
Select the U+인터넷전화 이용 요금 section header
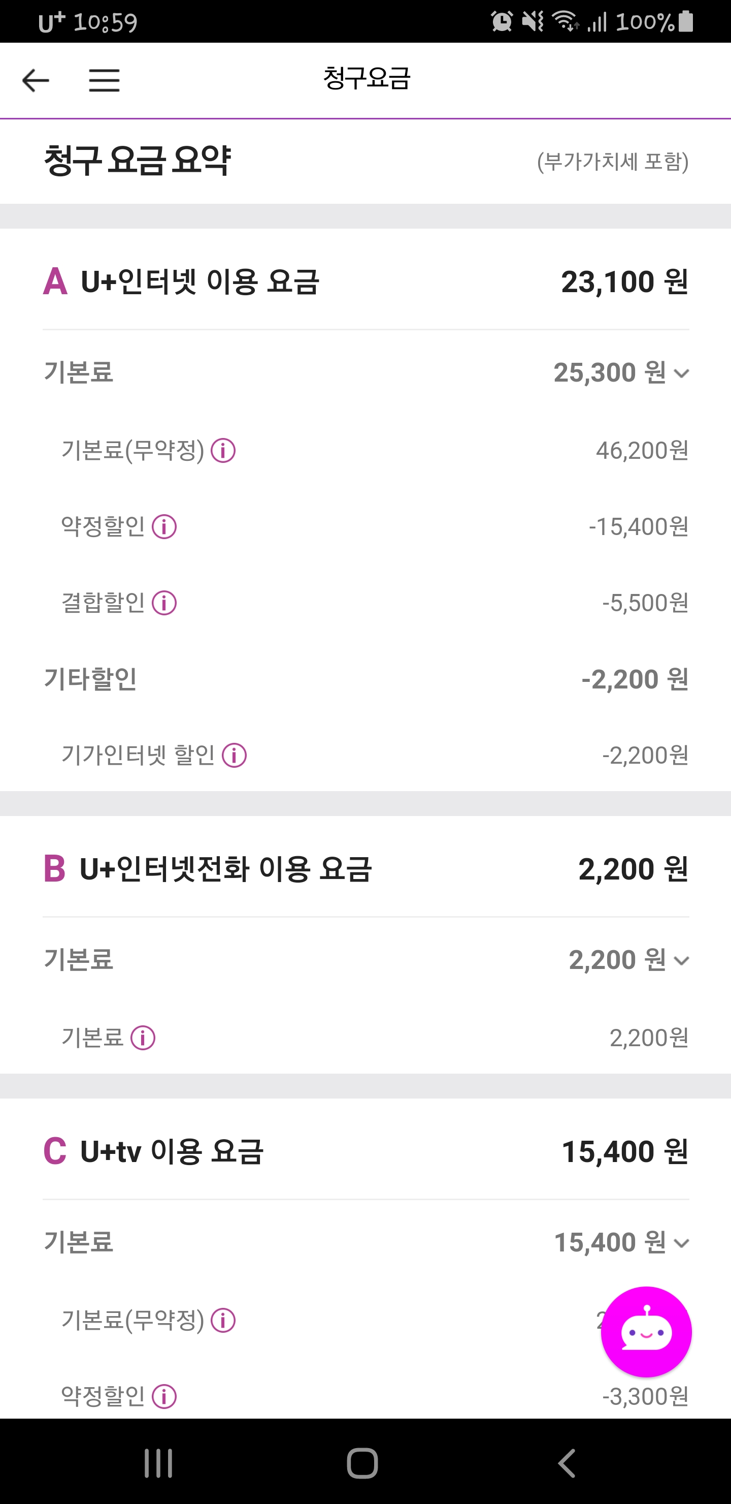[x=225, y=869]
